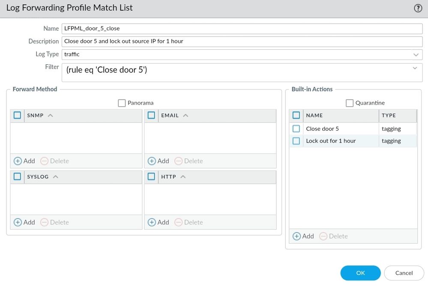Enable the Quarantine checkbox
Screen dimensions: 428x287
pyautogui.click(x=350, y=103)
